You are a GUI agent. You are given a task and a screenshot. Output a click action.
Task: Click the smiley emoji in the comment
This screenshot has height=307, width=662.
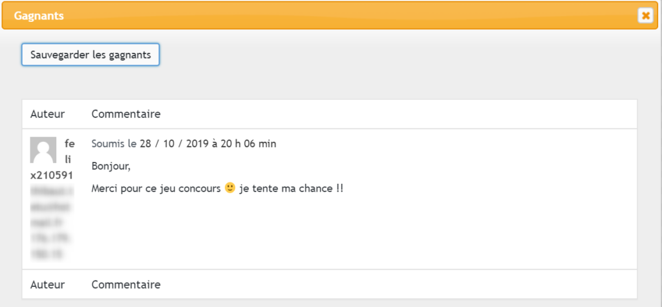[230, 188]
